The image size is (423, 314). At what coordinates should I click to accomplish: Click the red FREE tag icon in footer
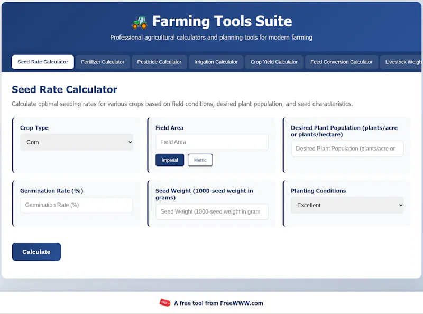click(165, 303)
